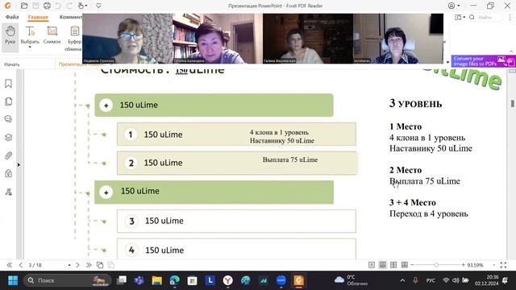Screen dimensions: 516x290
Task: Collapse the second 150 uLime group
Action: click(x=106, y=193)
